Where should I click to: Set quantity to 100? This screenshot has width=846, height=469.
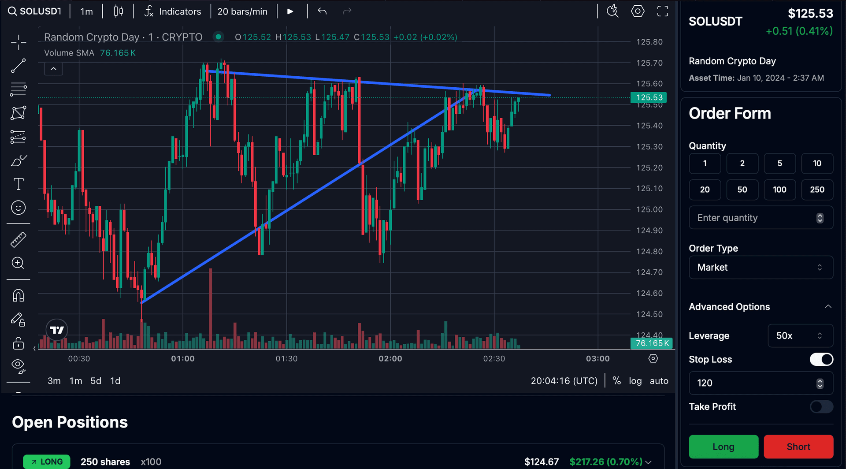[780, 190]
